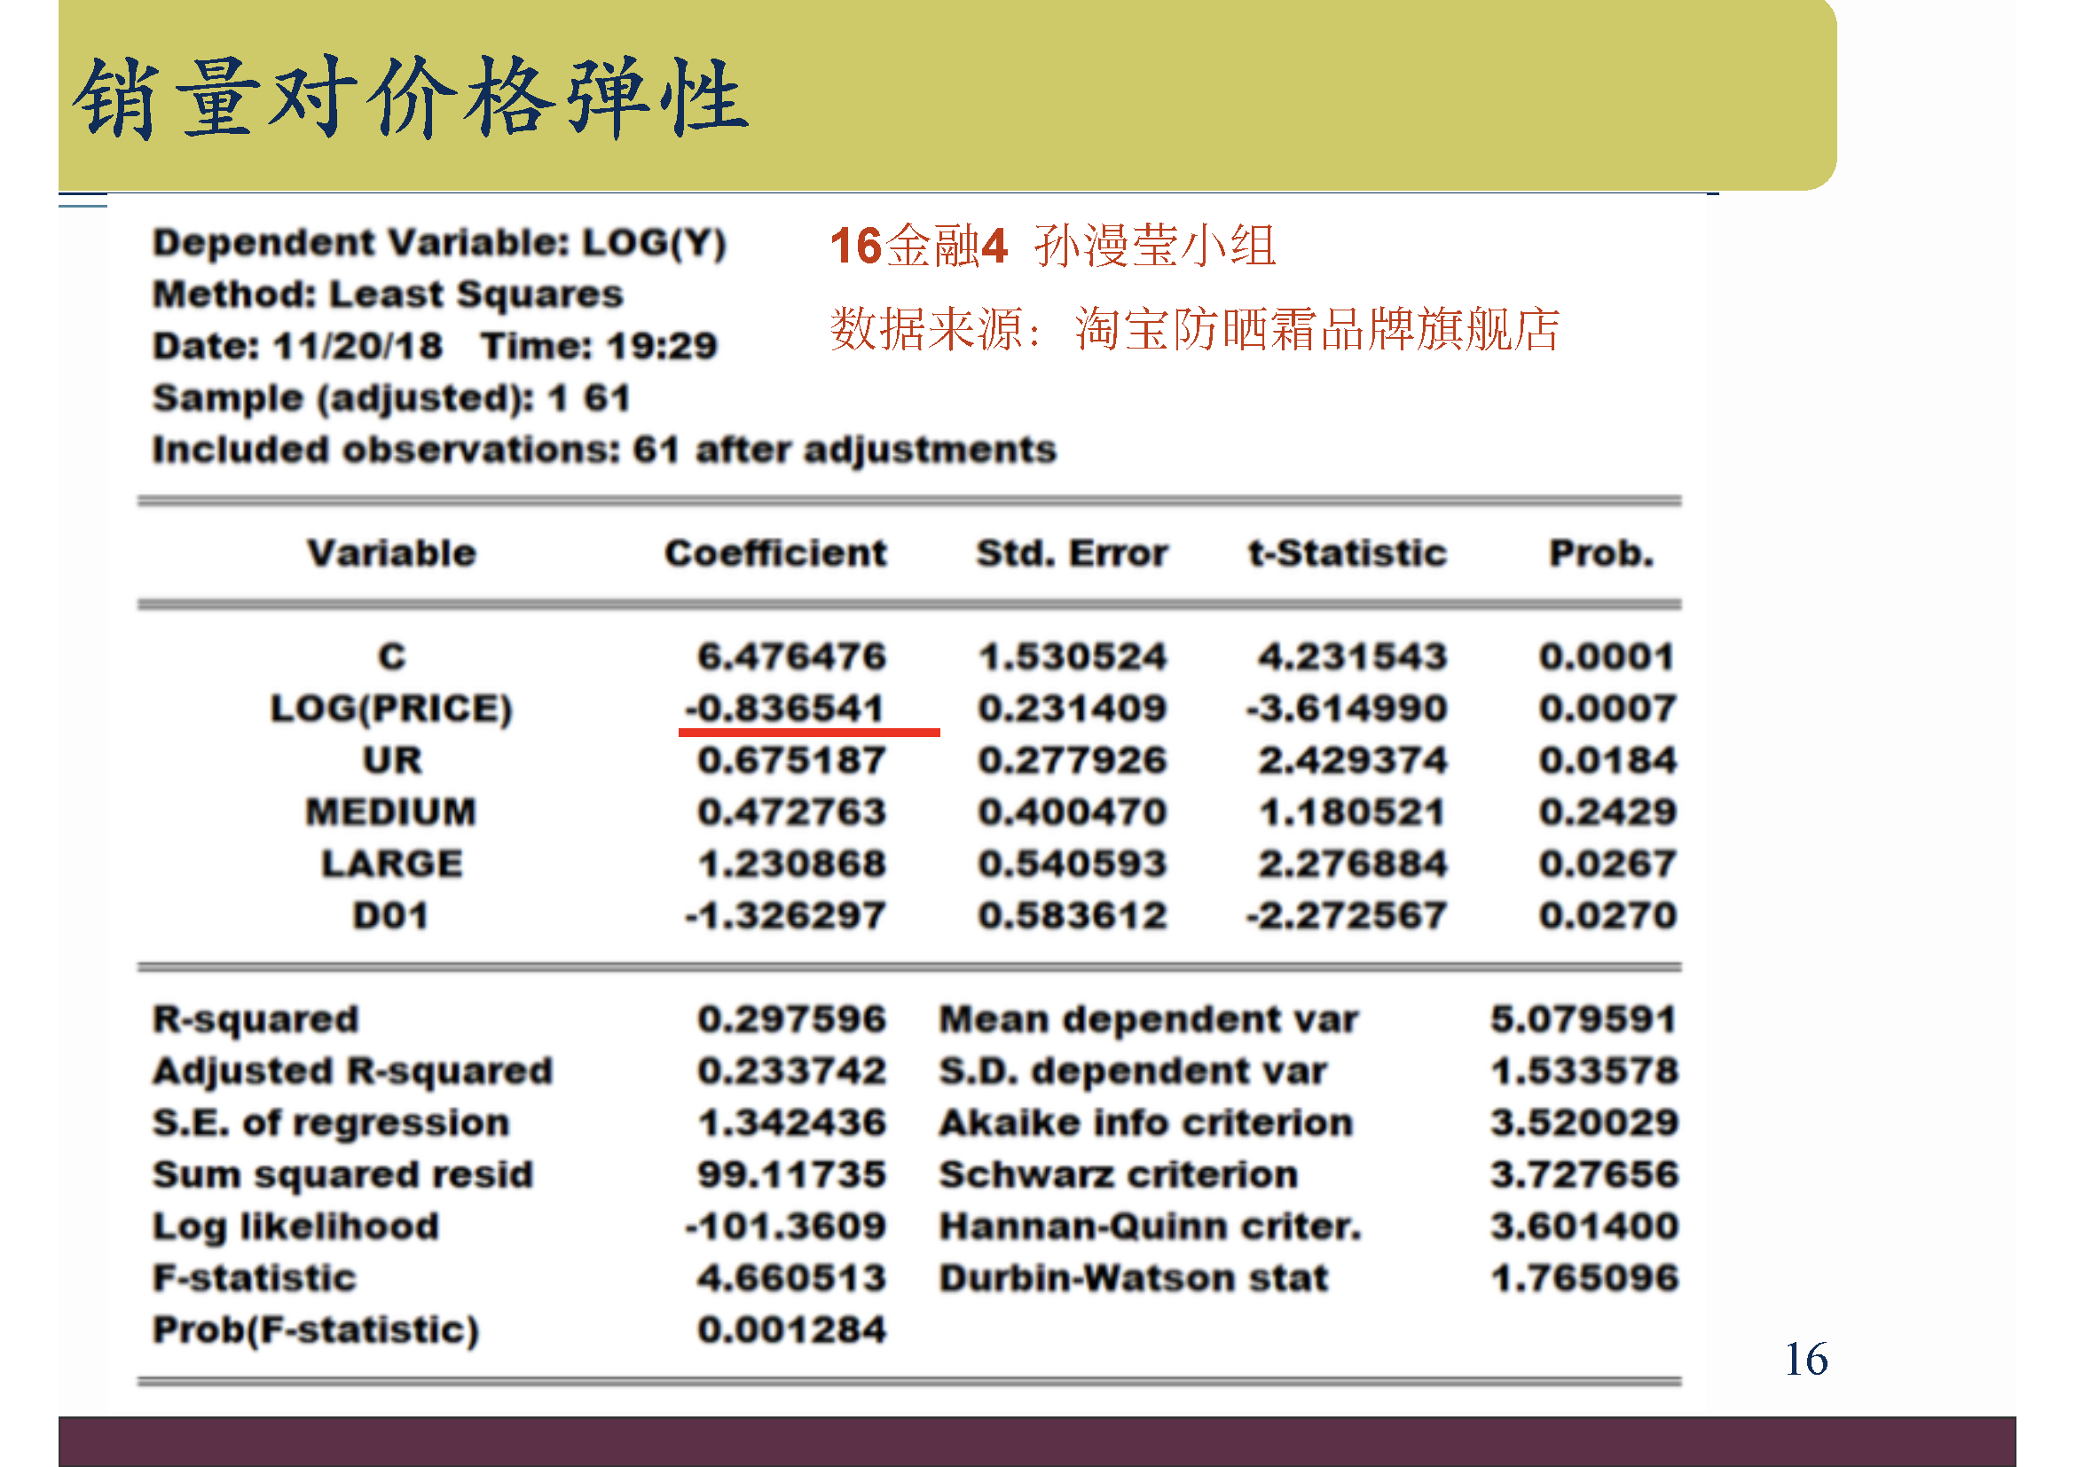Click the t-Statistic column header
Image resolution: width=2075 pixels, height=1467 pixels.
1348,553
